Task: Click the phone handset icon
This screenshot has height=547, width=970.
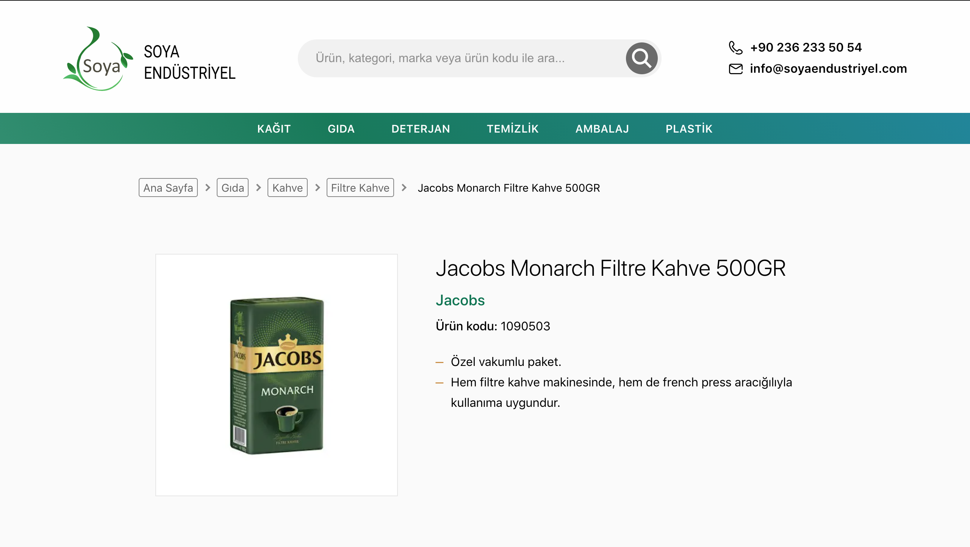Action: click(x=735, y=48)
